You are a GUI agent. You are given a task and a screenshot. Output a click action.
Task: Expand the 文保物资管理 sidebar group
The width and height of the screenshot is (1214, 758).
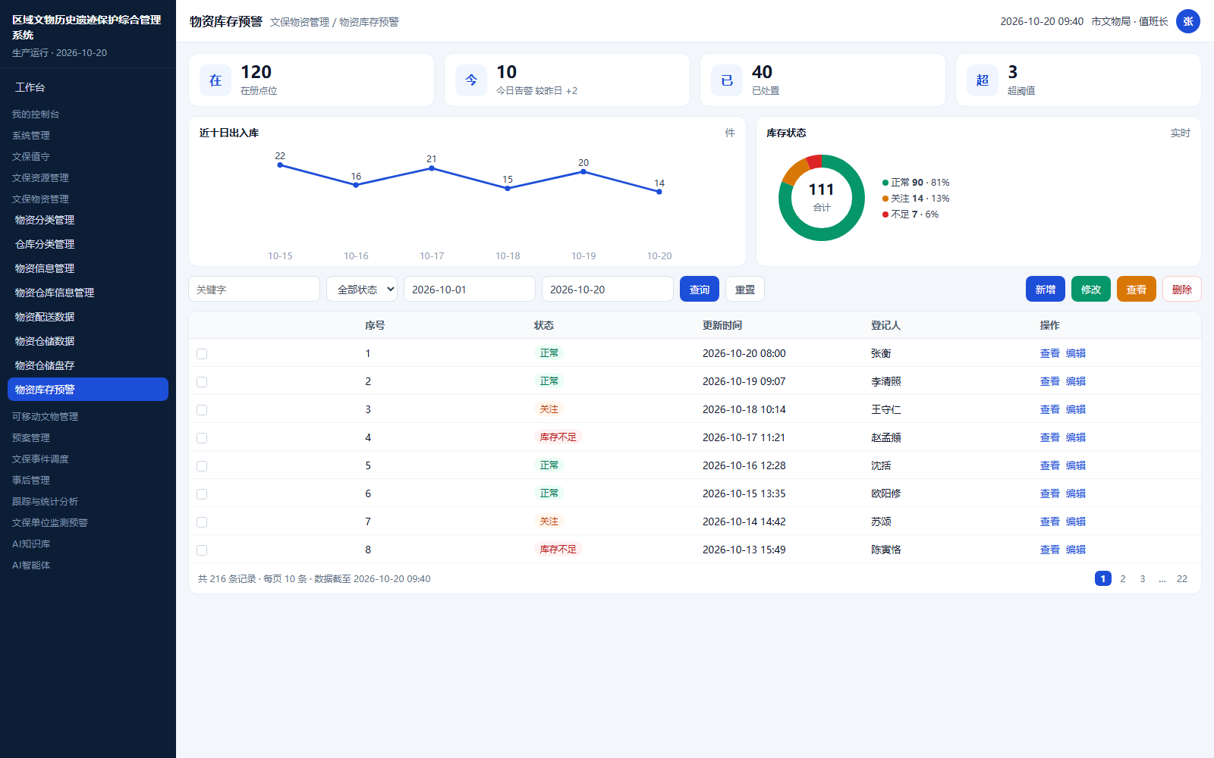click(x=40, y=199)
